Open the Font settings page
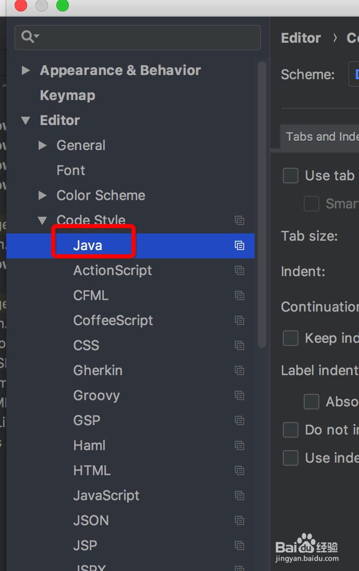The width and height of the screenshot is (359, 571). coord(71,170)
